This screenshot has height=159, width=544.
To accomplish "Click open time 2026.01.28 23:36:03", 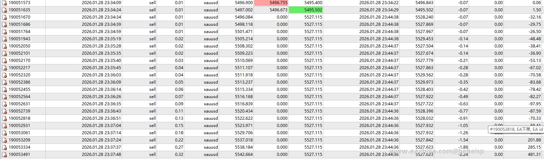I will 101,75.
